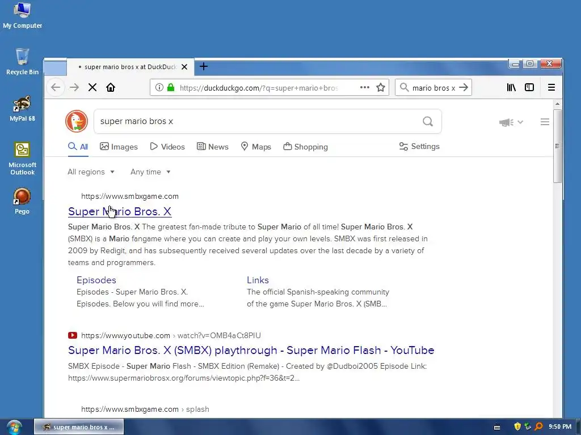Expand the Any time filter
581x435 pixels.
coord(150,172)
